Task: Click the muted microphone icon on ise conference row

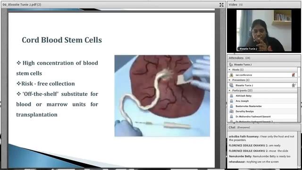Action: click(x=294, y=75)
